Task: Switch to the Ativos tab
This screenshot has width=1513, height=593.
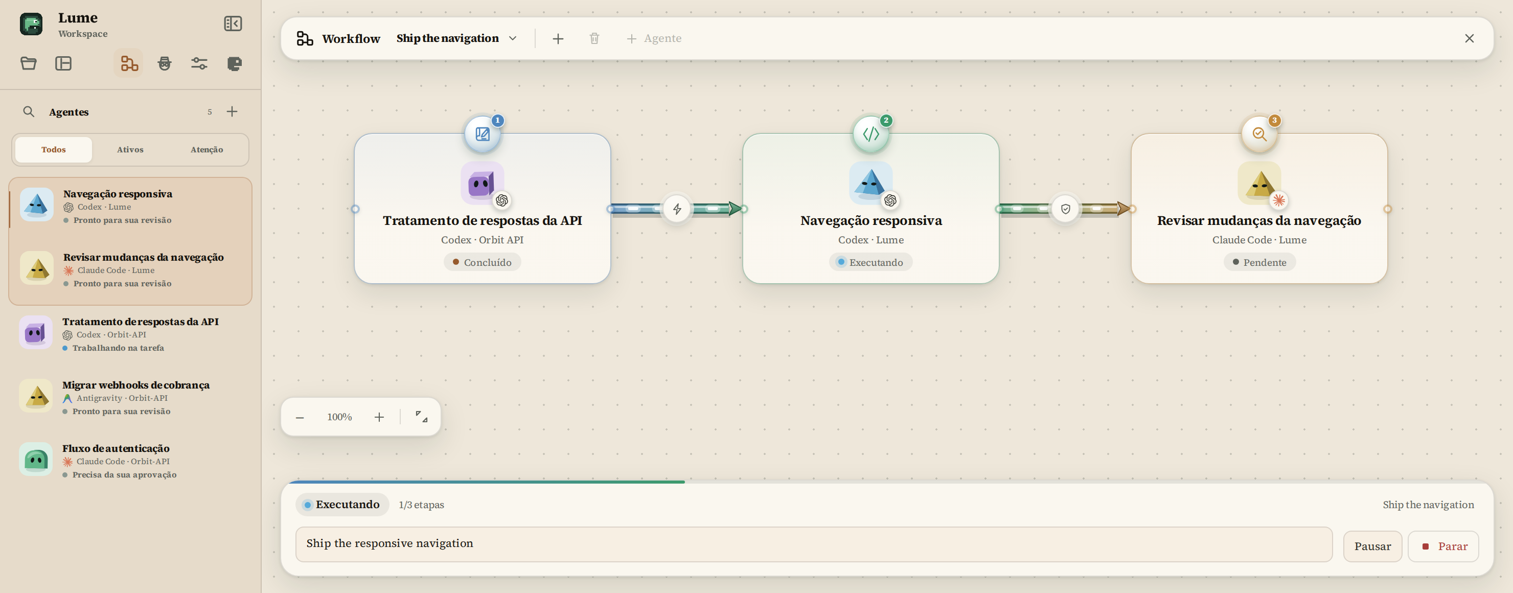Action: (130, 150)
